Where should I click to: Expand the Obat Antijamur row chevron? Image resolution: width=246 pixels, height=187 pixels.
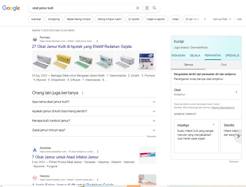click(236, 92)
